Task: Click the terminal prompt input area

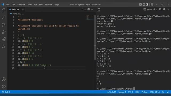Action: point(134,89)
